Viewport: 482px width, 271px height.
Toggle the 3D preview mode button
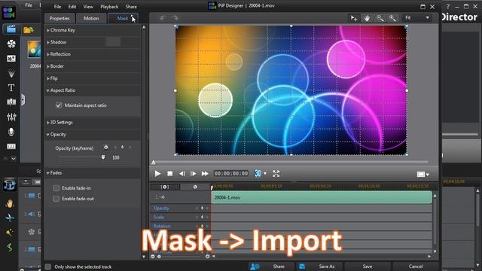258,173
